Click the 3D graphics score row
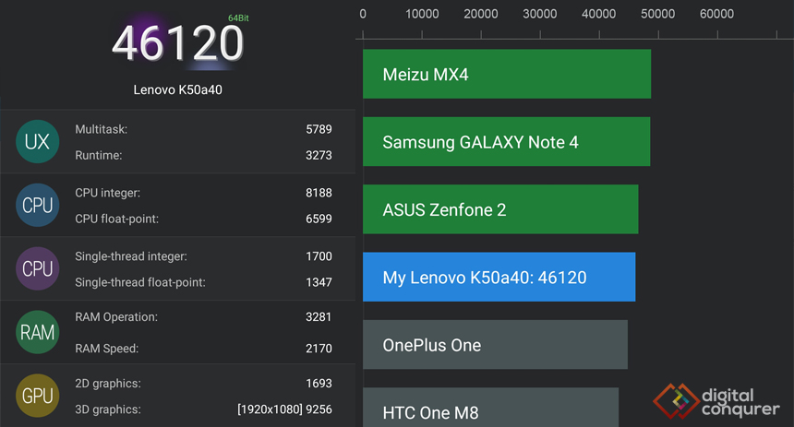Image resolution: width=794 pixels, height=427 pixels. pos(203,409)
